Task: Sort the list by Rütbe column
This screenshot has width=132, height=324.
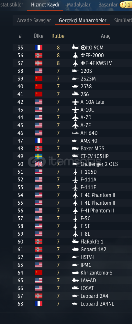Action: [58, 36]
